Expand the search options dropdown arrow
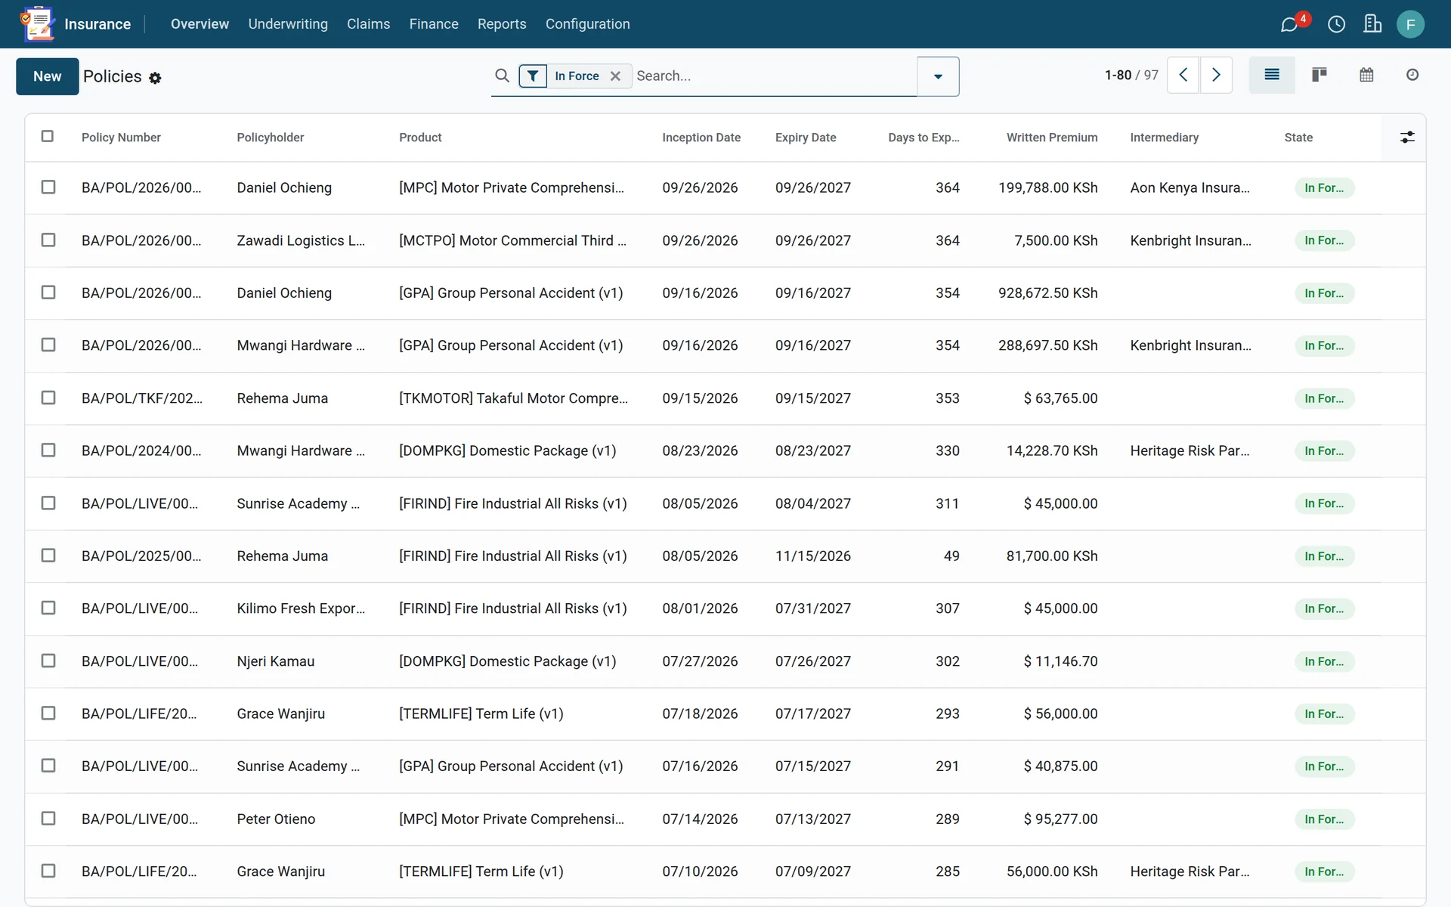Viewport: 1451px width, 907px height. [x=938, y=76]
